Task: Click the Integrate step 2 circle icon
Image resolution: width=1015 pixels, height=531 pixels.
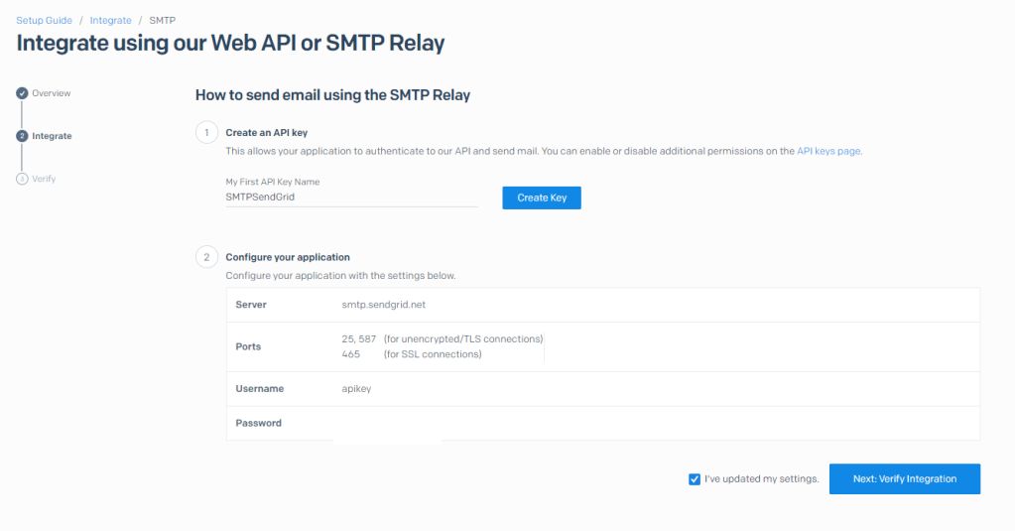Action: pyautogui.click(x=22, y=136)
